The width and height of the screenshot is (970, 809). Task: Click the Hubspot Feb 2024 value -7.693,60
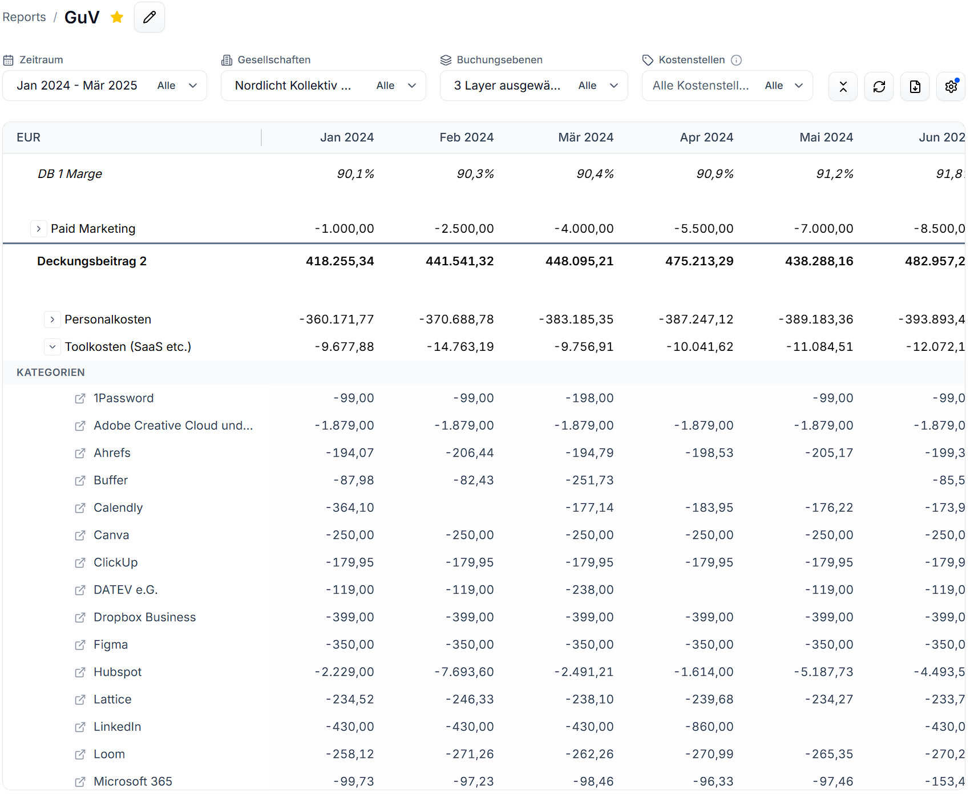coord(464,672)
